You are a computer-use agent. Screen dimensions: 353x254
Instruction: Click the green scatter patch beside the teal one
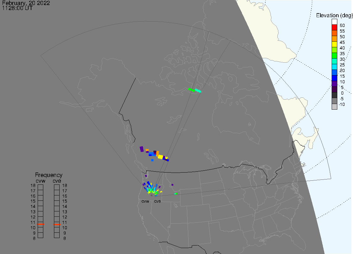(191, 90)
